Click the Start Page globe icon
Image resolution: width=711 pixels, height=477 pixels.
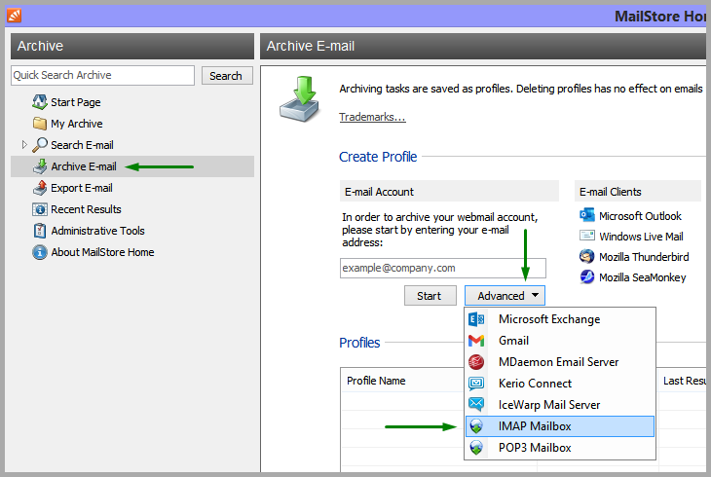pos(40,102)
